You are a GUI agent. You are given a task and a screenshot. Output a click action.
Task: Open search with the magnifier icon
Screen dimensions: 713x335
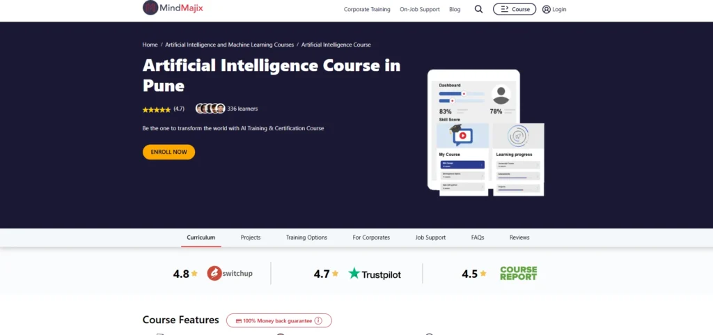point(478,9)
